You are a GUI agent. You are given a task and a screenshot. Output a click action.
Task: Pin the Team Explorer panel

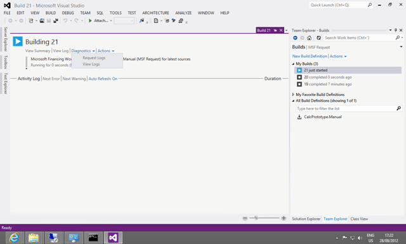tap(396, 30)
